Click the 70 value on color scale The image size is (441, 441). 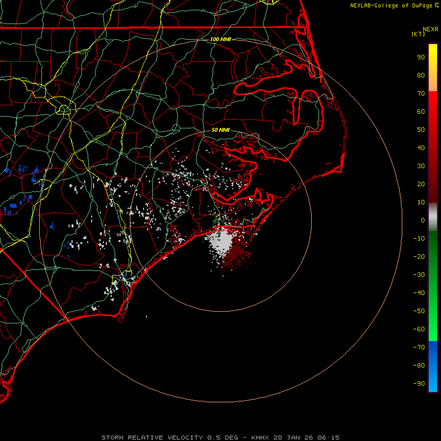421,94
